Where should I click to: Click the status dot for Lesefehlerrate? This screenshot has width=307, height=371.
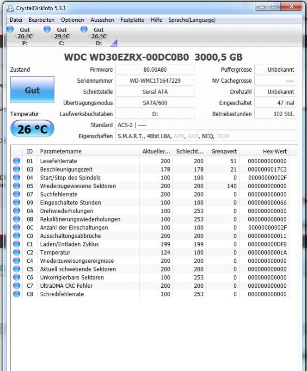[17, 161]
